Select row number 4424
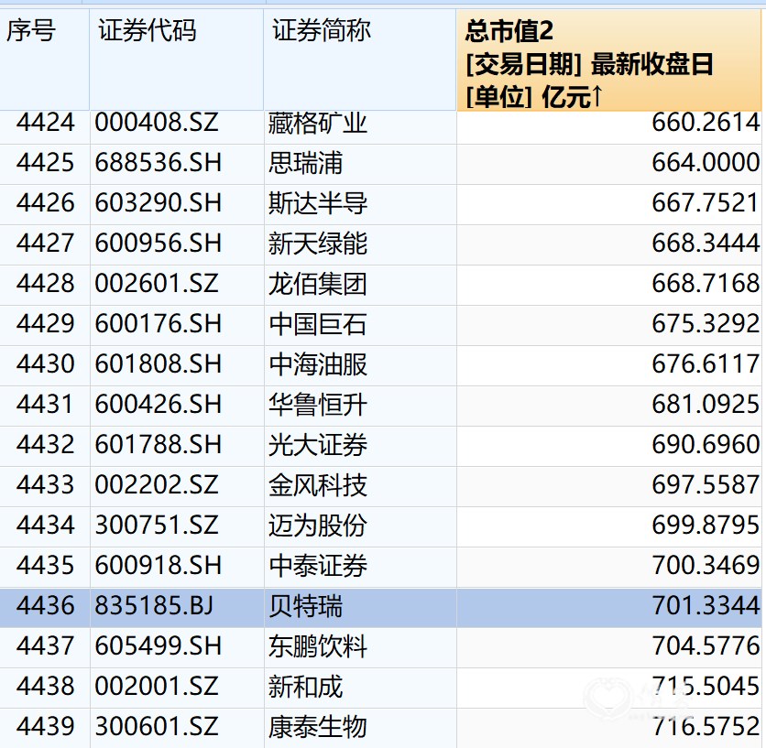766x748 pixels. [x=45, y=123]
